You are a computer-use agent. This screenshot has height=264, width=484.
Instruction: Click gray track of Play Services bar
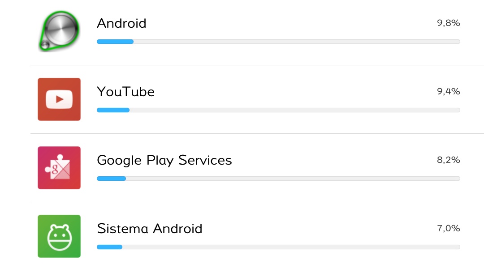(x=293, y=179)
